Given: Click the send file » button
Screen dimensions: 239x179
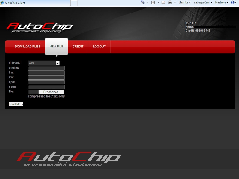Looking at the screenshot, I should pyautogui.click(x=16, y=104).
